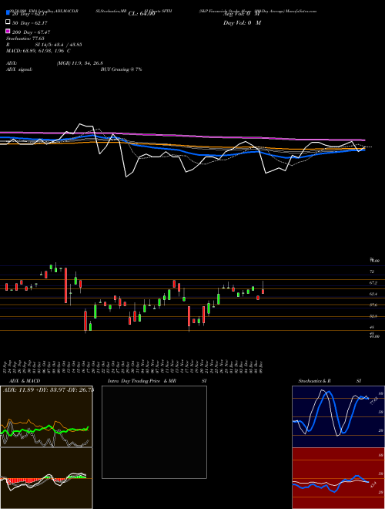Click the MACD histogram chart panel
This screenshot has width=385, height=509.
click(x=46, y=478)
